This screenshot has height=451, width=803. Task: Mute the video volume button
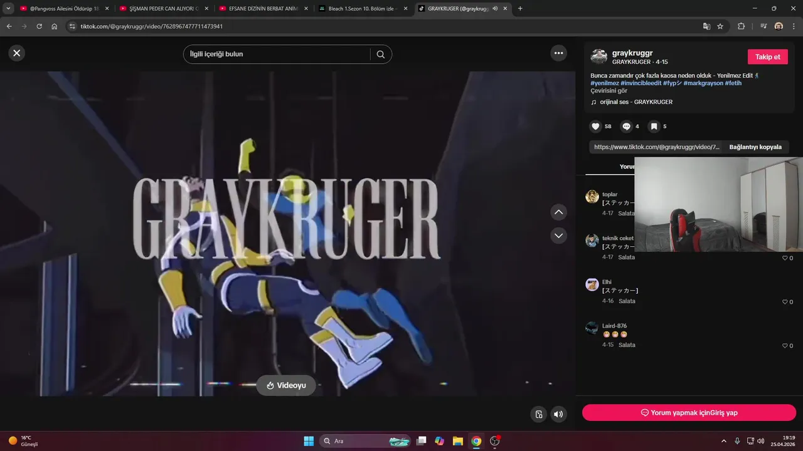tap(558, 414)
